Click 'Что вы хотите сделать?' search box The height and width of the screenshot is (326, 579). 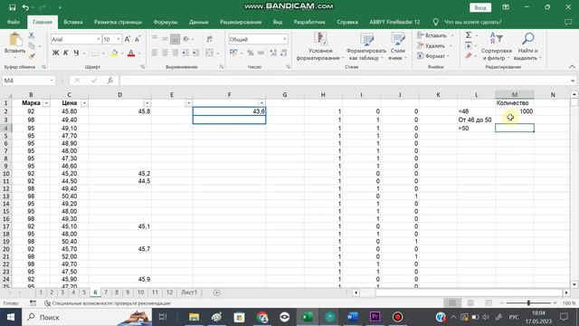click(472, 22)
